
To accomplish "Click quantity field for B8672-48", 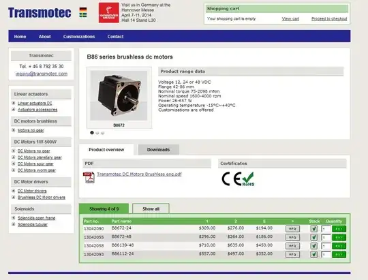I will 326,237.
